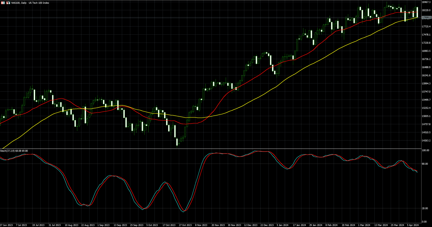Screen dimensions: 432x227
Task: Click the 16241.6 price scale value
Action: coord(426,75)
